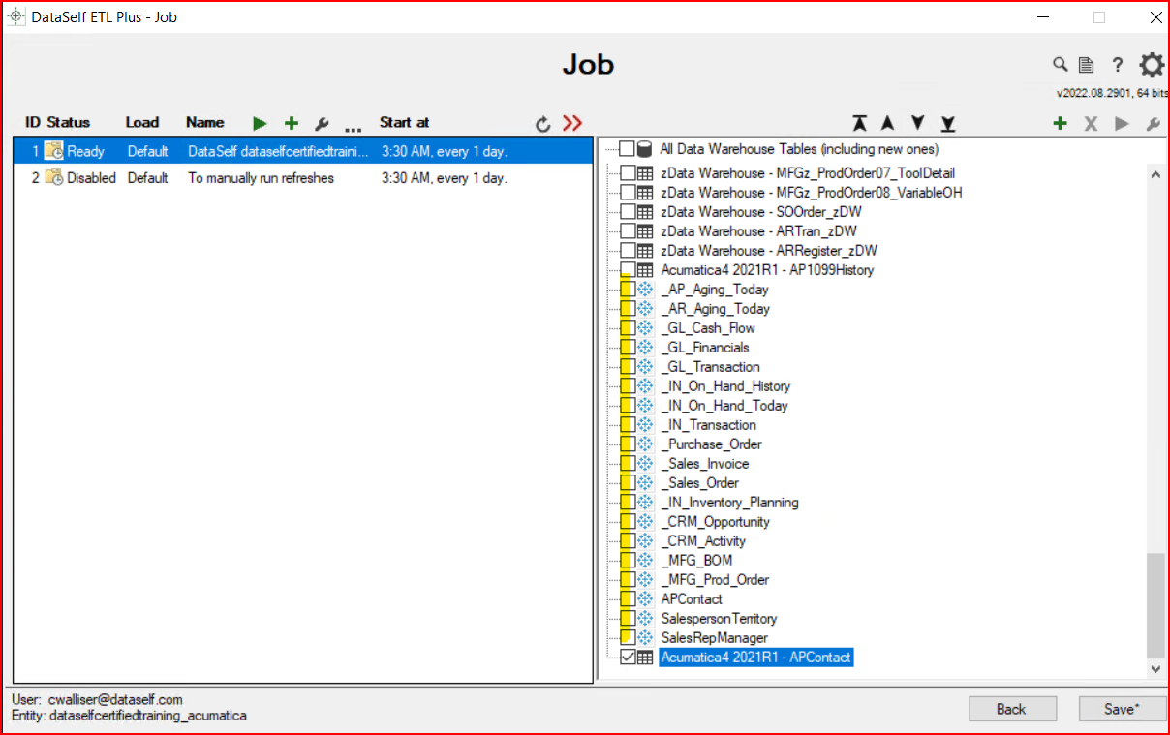Click the red double-arrow icon
Image resolution: width=1170 pixels, height=735 pixels.
coord(572,123)
